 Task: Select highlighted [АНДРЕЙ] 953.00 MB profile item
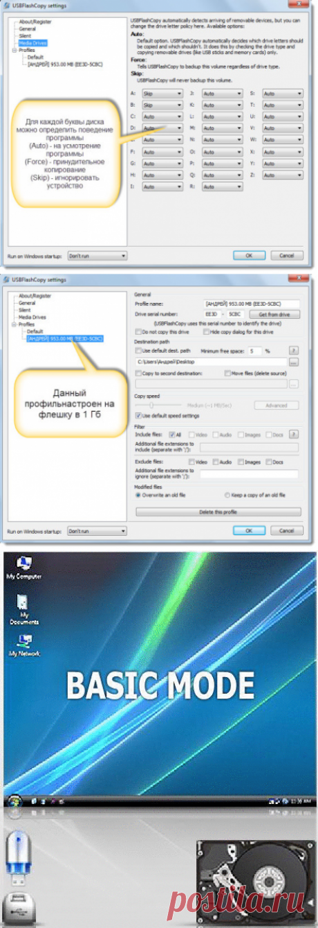click(65, 338)
